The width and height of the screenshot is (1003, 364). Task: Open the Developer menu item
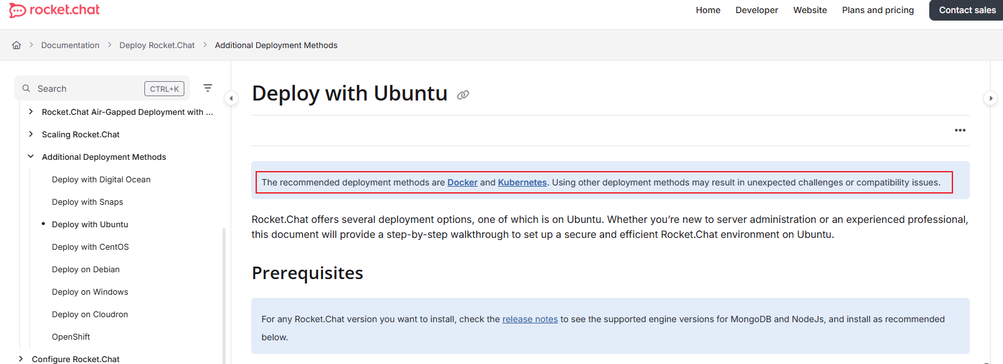756,10
